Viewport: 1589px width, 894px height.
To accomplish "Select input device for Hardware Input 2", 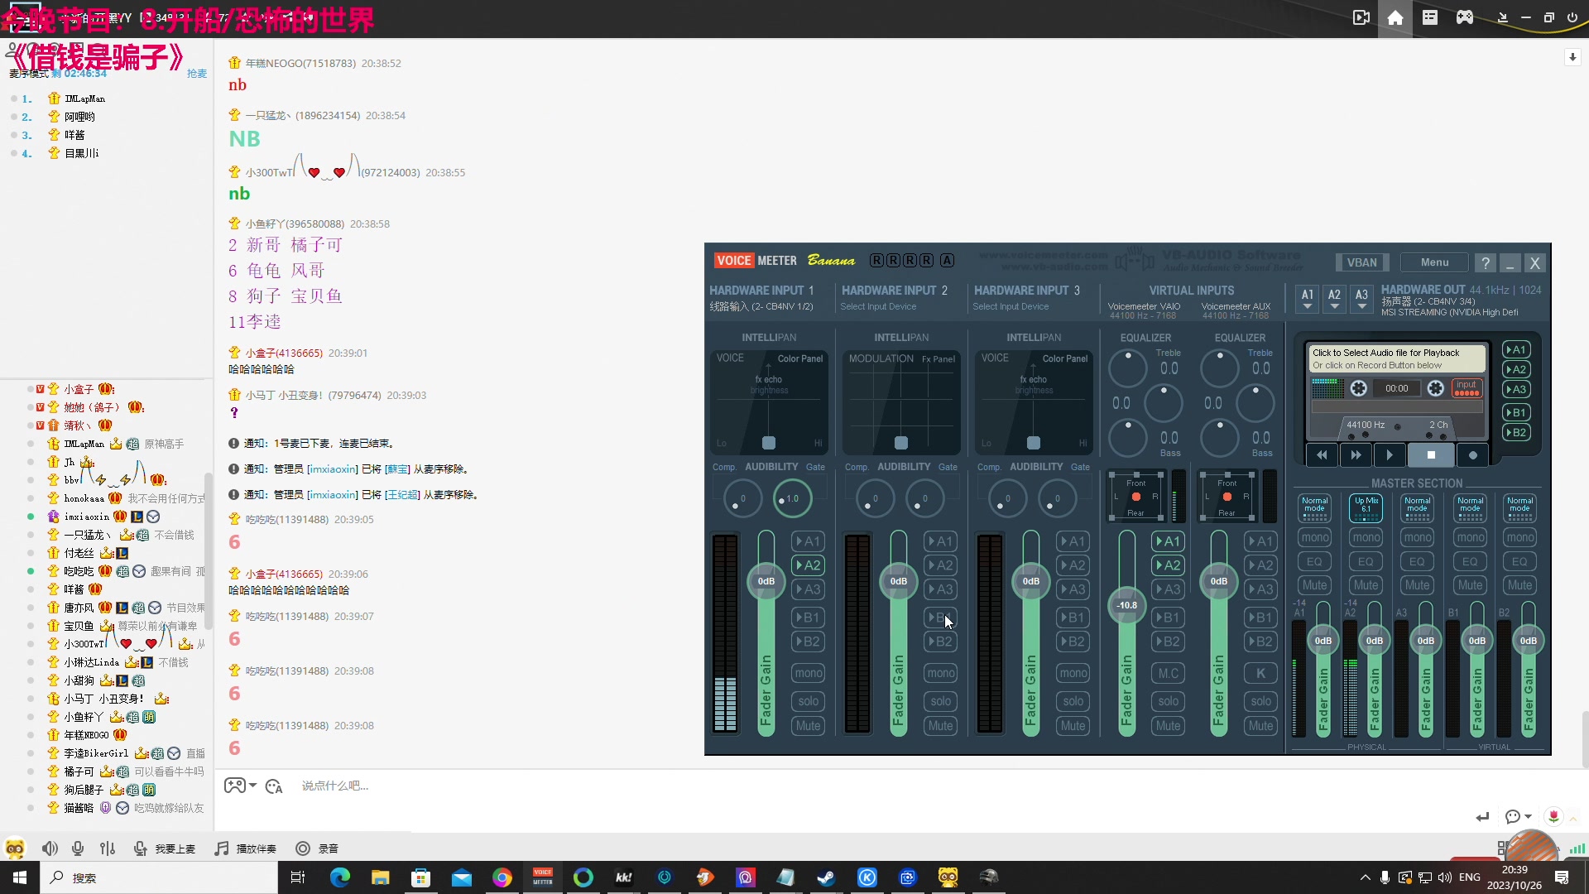I will 878,307.
